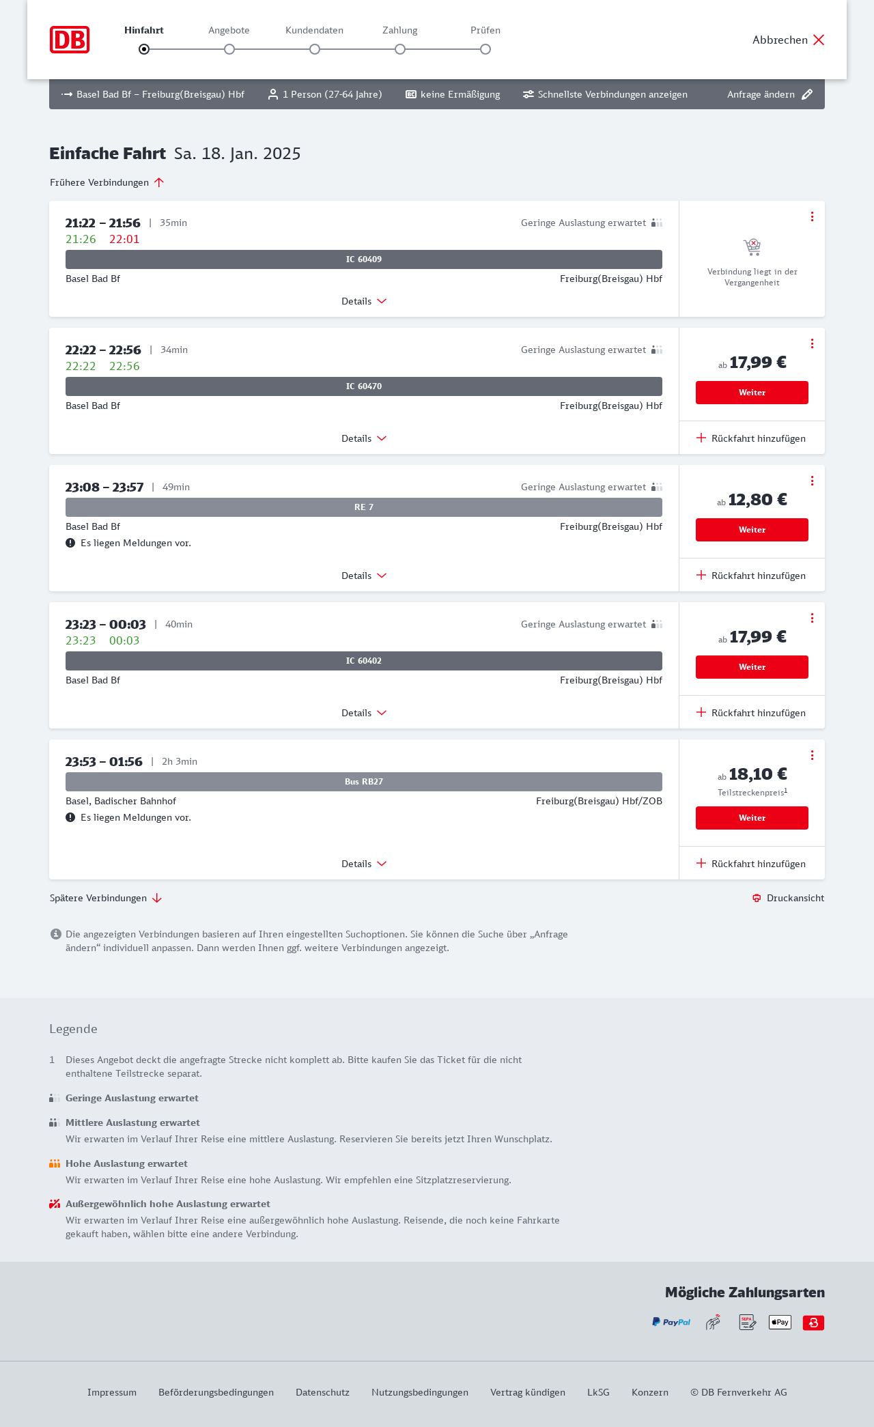The width and height of the screenshot is (874, 1427).
Task: Click the Apple Pay payment icon
Action: (x=780, y=1323)
